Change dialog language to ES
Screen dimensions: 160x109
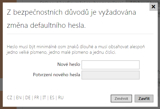(52, 98)
